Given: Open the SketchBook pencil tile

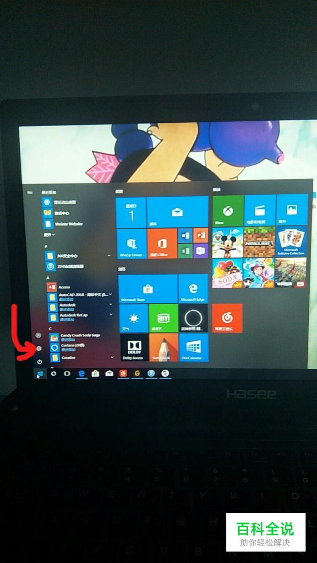Looking at the screenshot, I should click(x=164, y=347).
